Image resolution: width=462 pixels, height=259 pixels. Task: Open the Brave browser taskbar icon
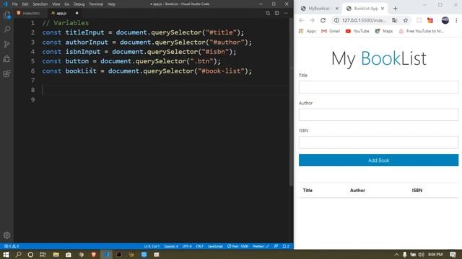pos(94,254)
